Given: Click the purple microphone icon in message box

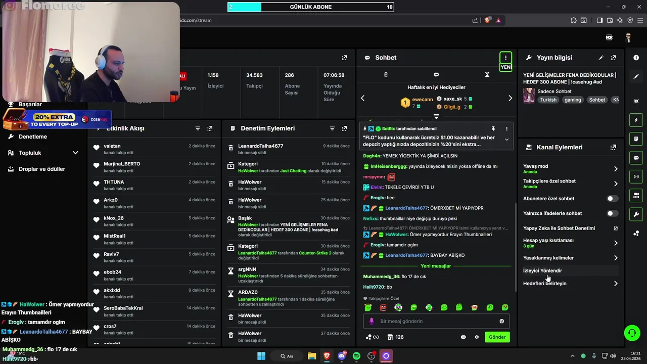Looking at the screenshot, I should click(372, 321).
